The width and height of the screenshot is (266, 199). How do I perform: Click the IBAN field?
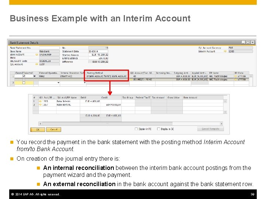(50, 58)
